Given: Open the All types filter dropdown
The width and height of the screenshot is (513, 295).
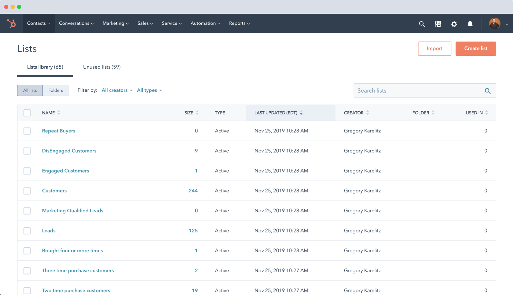Looking at the screenshot, I should click(149, 90).
